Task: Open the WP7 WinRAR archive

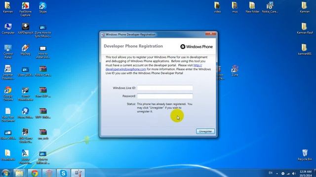Action: point(43,113)
